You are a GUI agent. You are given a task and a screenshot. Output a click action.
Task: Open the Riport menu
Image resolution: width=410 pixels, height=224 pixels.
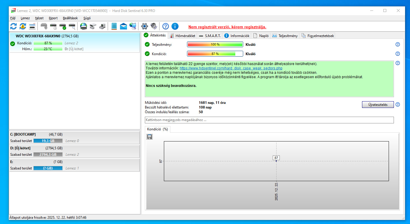53,18
